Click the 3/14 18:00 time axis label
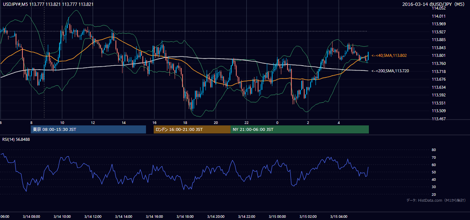The width and height of the screenshot is (470, 220). (x=185, y=216)
